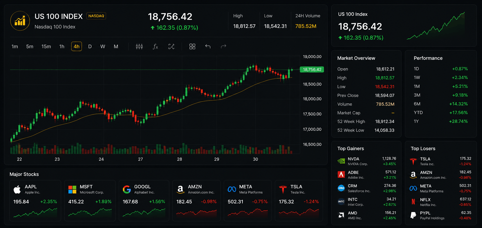482x228 pixels.
Task: Open the US 100 Index sparkline chart
Action: (436, 26)
